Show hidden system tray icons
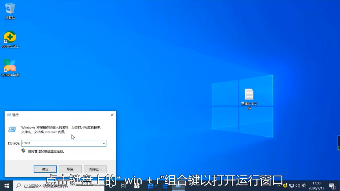 coord(279,186)
